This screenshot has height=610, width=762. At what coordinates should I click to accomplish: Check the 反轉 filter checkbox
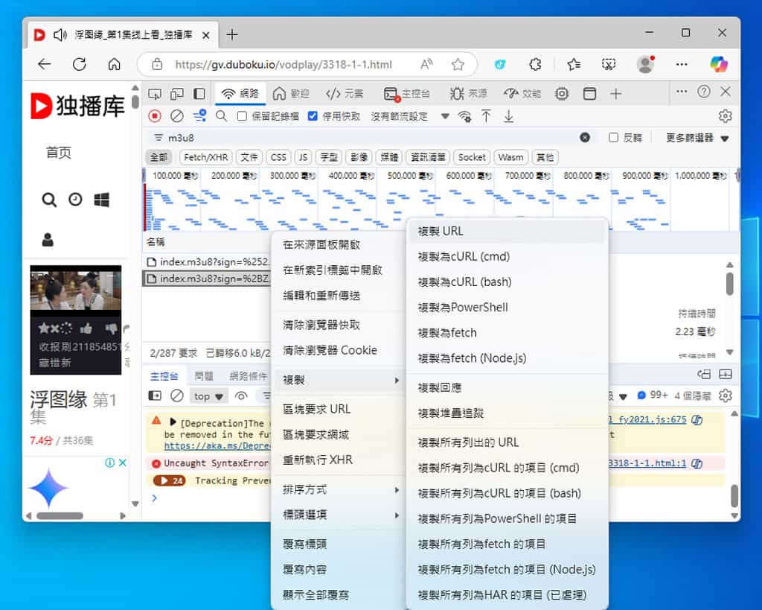click(613, 138)
